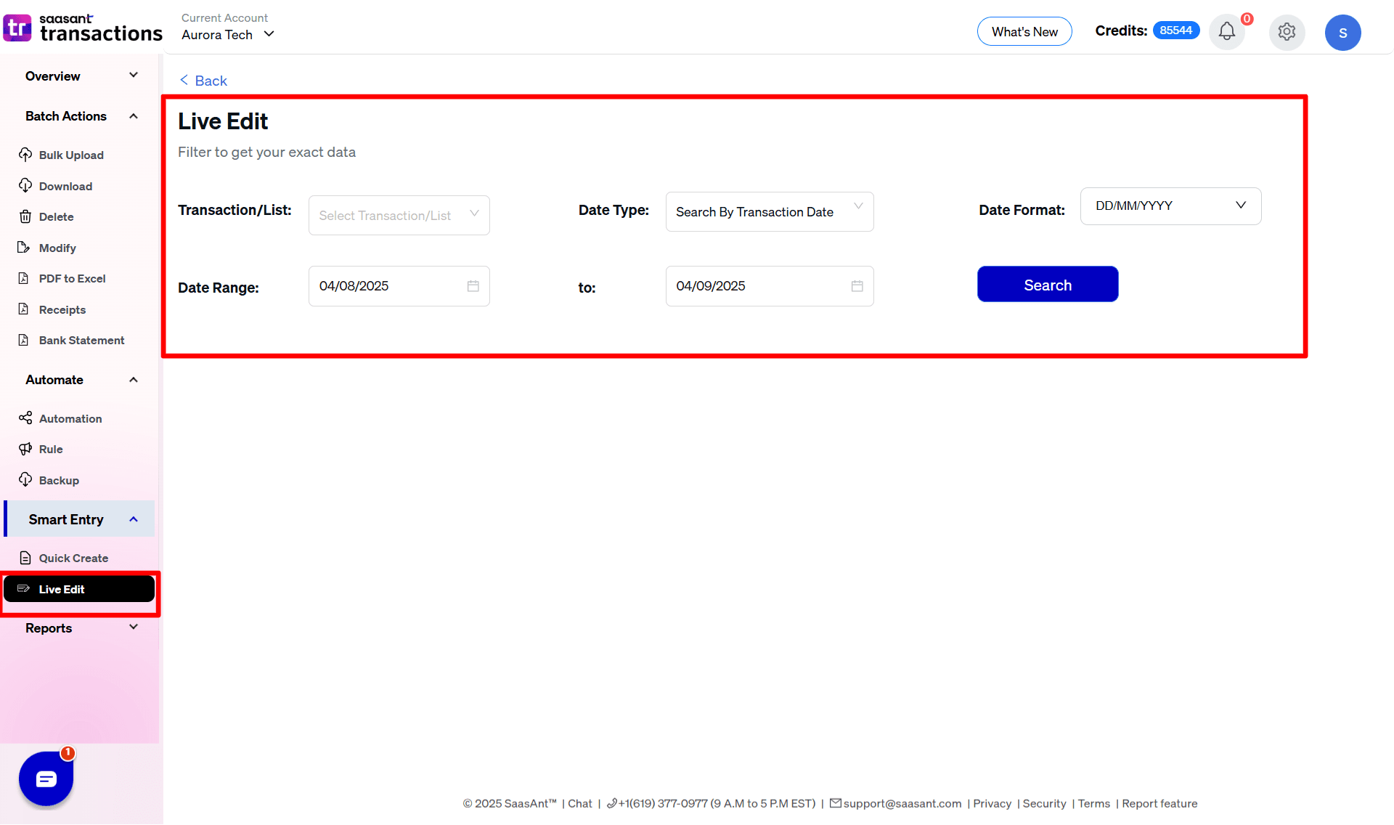Click the Bulk Upload cloud icon
Image resolution: width=1394 pixels, height=825 pixels.
click(25, 155)
